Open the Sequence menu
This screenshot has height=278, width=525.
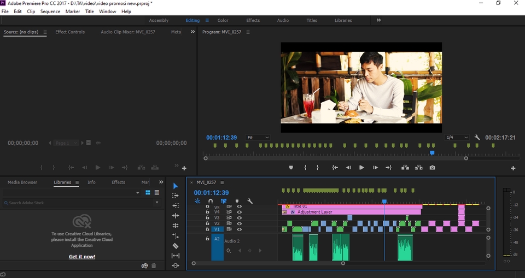coord(50,11)
